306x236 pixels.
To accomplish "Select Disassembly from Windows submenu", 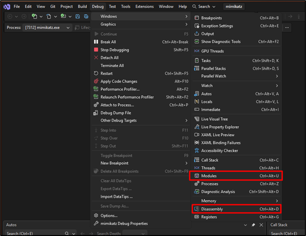I will pos(236,209).
